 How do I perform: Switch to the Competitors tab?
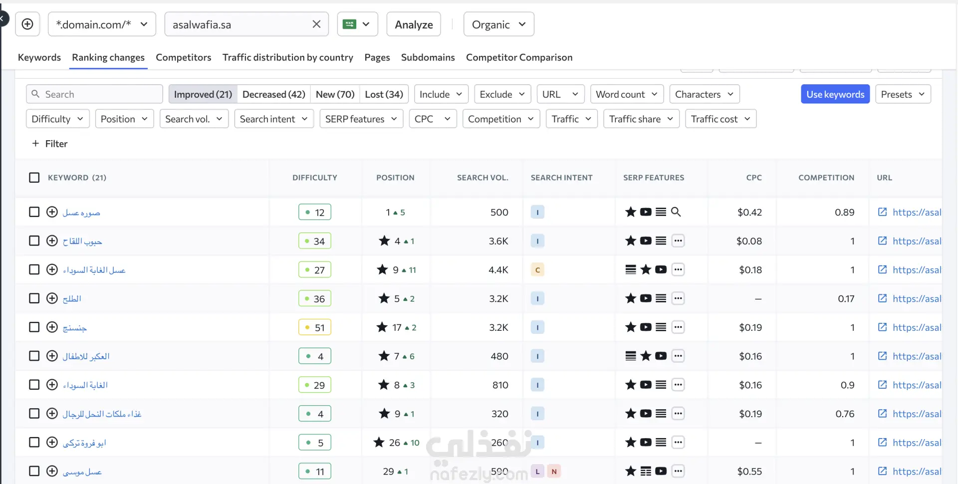coord(183,57)
